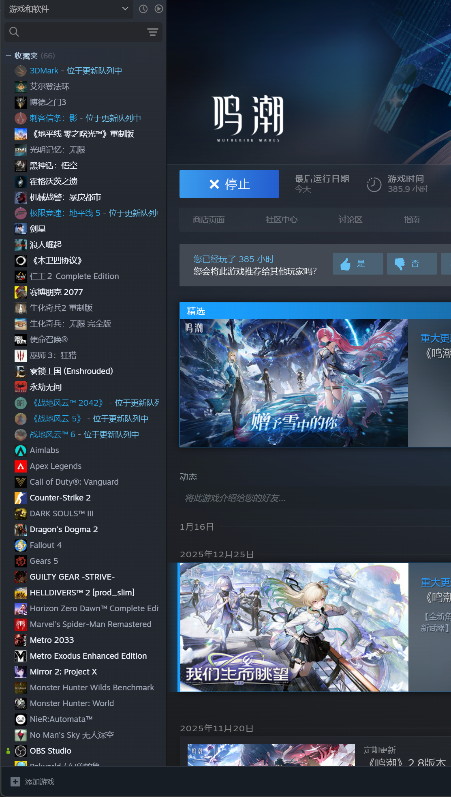The width and height of the screenshot is (451, 797).
Task: Click the 添加游戏 plus icon
Action: click(15, 782)
